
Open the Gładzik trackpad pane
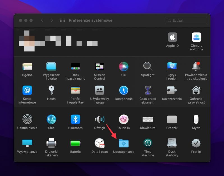tap(172, 119)
